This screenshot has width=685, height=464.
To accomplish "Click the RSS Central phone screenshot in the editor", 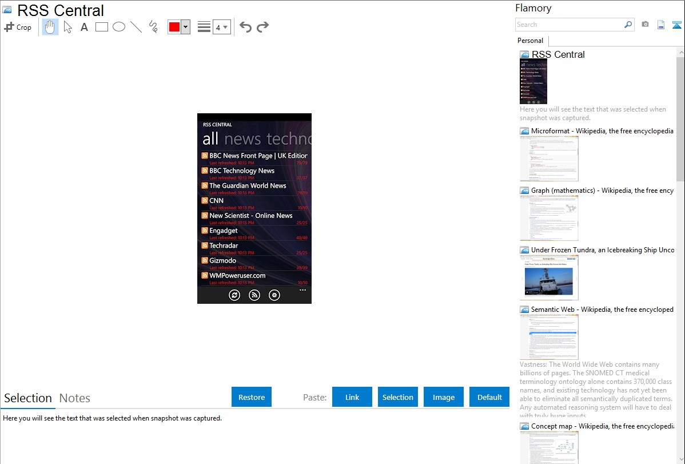I will click(x=254, y=209).
